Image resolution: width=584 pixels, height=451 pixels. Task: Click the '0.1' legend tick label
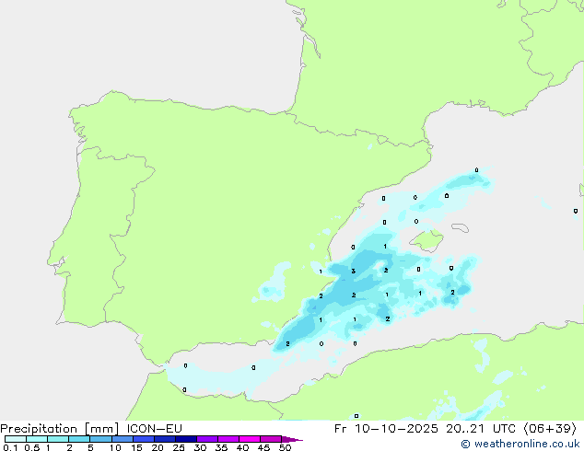click(x=10, y=447)
